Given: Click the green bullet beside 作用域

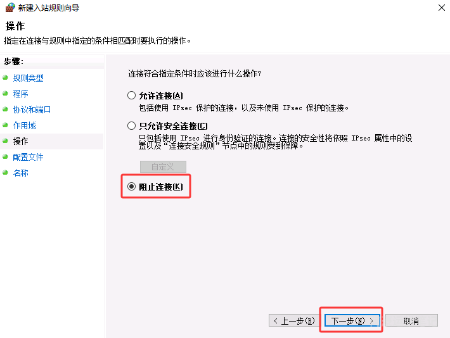Looking at the screenshot, I should (5, 125).
